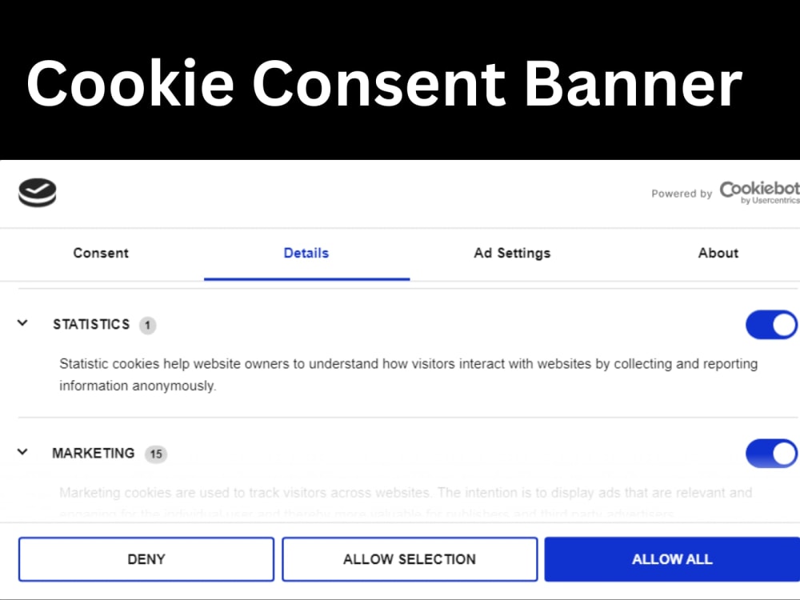This screenshot has height=600, width=800.
Task: Enable Statistics cookies via its switch
Action: [x=771, y=325]
